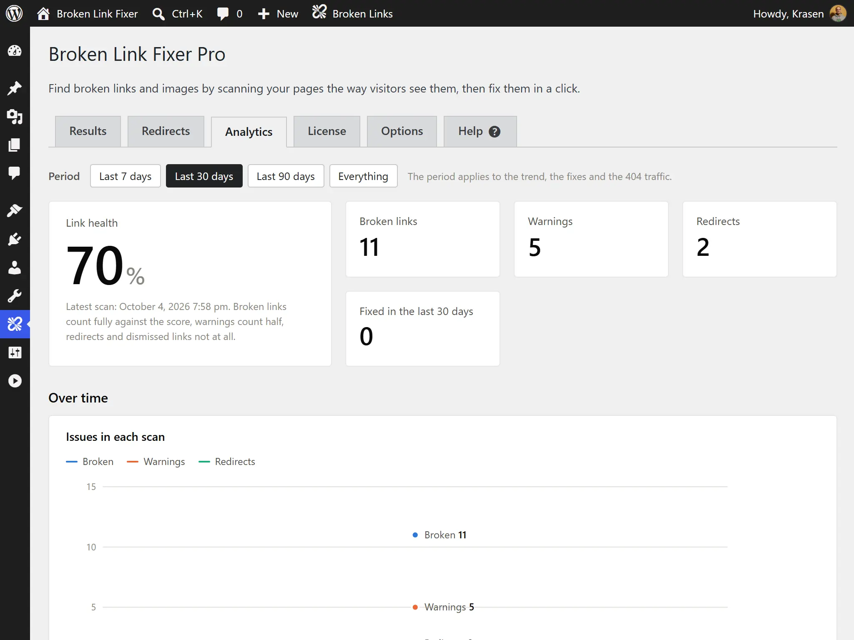Set period to Last 30 days

tap(204, 176)
